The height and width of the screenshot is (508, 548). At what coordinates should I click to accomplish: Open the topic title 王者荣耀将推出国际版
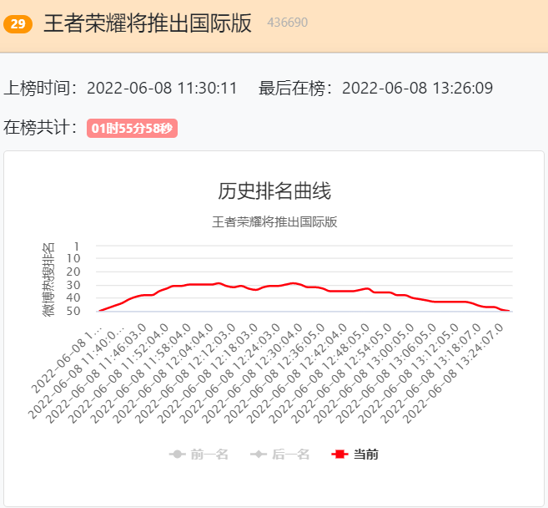point(148,23)
